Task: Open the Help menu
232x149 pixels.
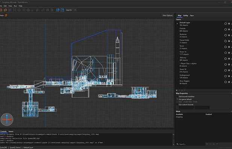Action: (20, 6)
